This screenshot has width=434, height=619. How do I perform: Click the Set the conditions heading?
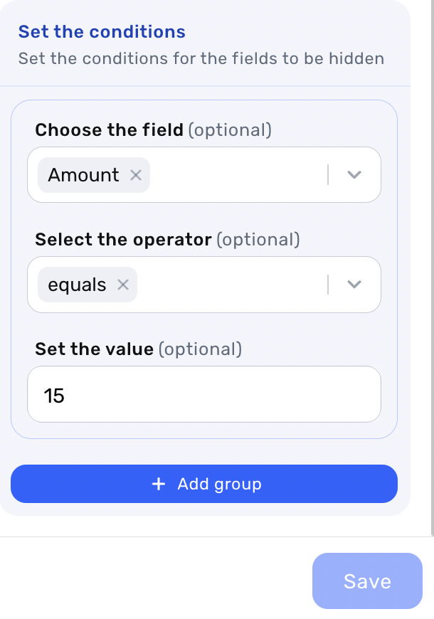click(102, 32)
